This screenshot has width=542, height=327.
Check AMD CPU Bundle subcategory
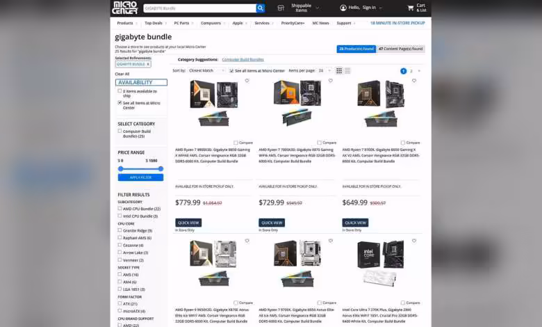(120, 208)
